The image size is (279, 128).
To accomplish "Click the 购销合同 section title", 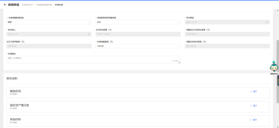I will tap(15, 91).
